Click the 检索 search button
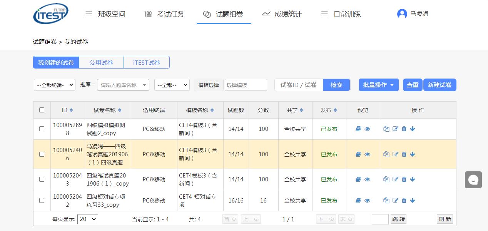This screenshot has width=488, height=231. tap(336, 85)
